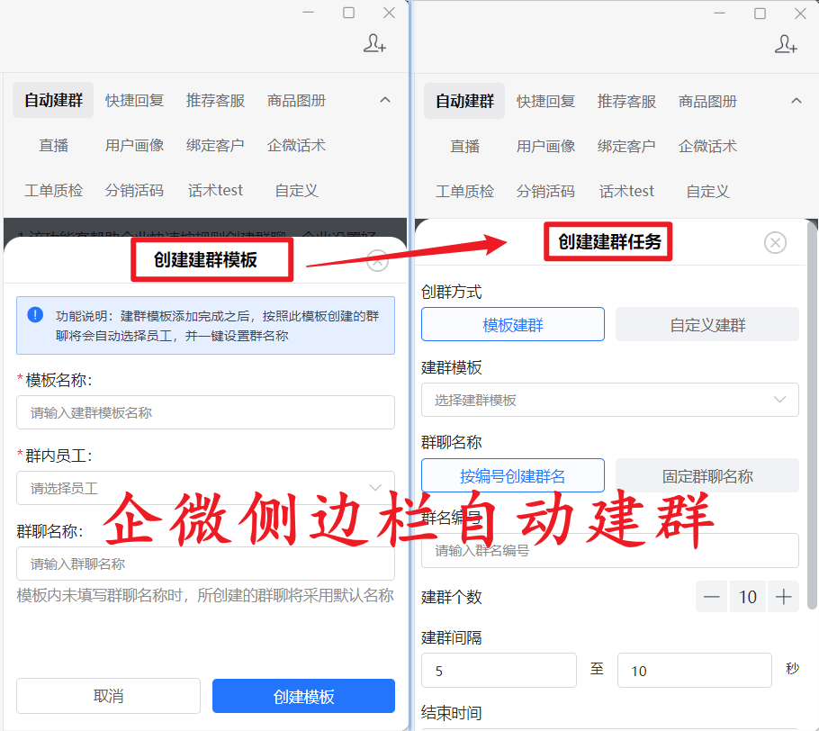
Task: Switch to 快捷回复 tab in left window
Action: [134, 101]
